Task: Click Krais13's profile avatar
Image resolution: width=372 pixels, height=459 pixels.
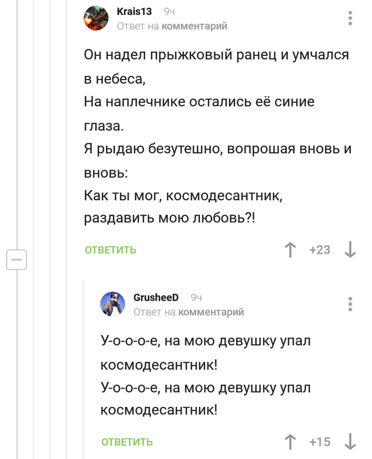Action: (x=96, y=19)
